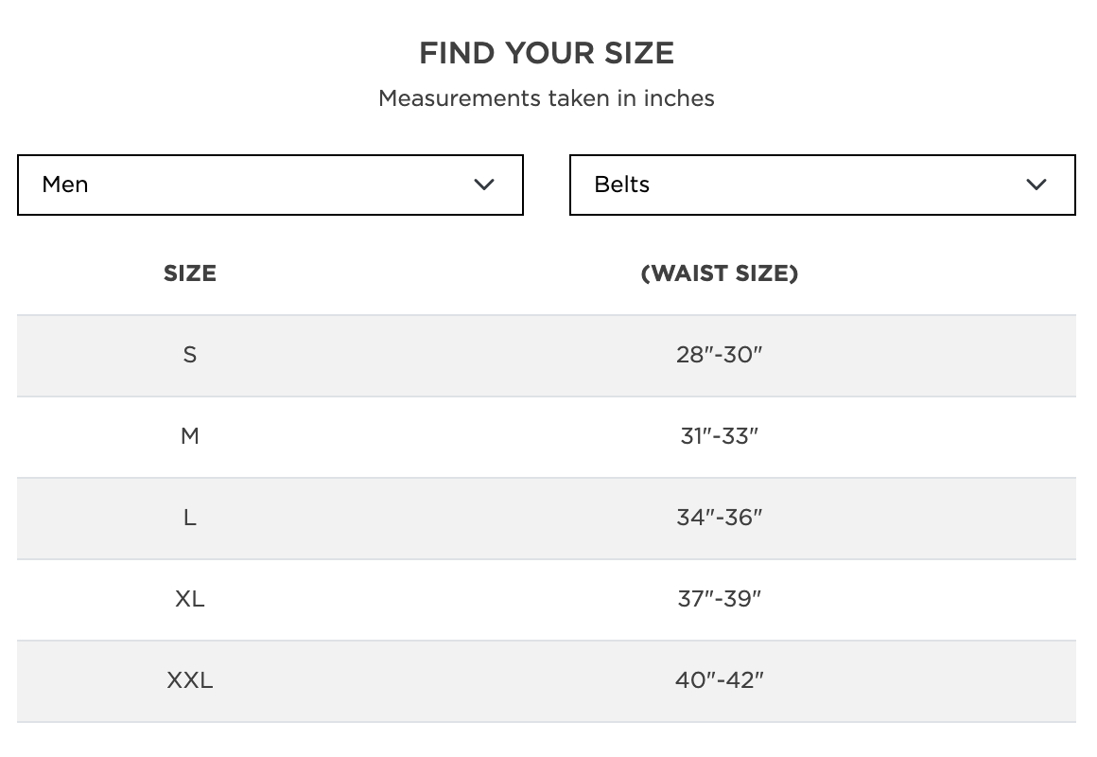Viewport: 1097px width, 757px height.
Task: Click the Belts label text in dropdown
Action: [621, 185]
